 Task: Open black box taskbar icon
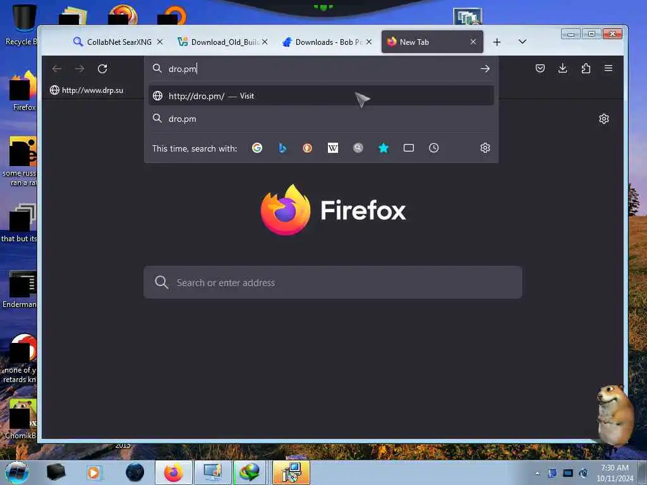coord(56,472)
